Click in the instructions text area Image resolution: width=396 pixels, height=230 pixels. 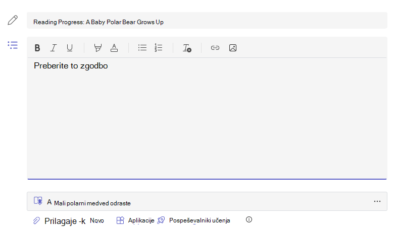(207, 118)
